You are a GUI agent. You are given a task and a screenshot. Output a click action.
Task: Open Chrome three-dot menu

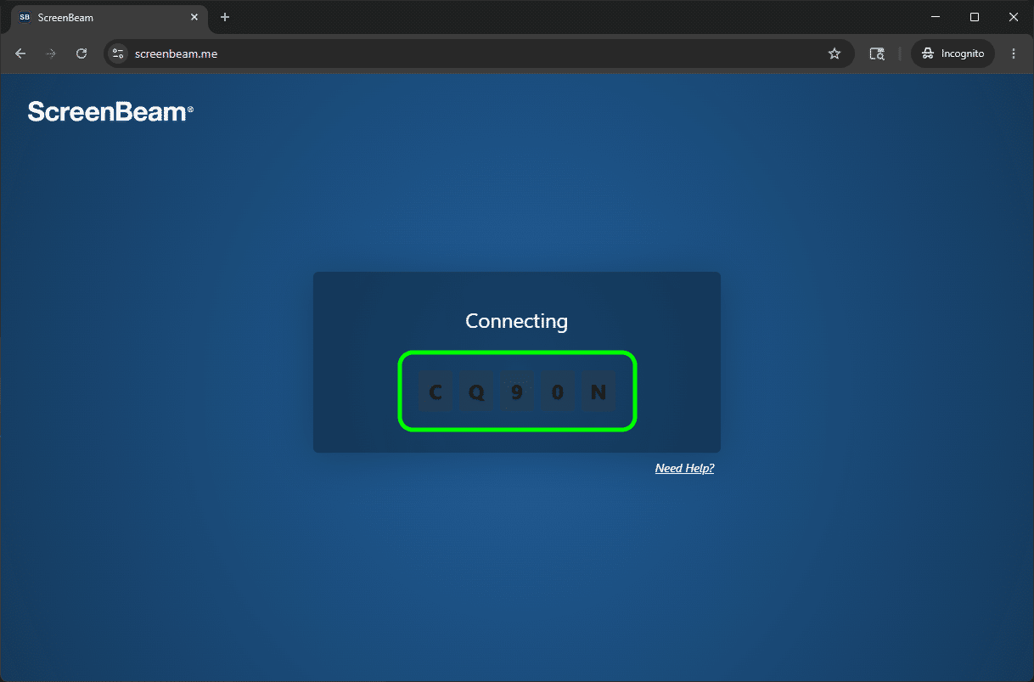coord(1014,54)
